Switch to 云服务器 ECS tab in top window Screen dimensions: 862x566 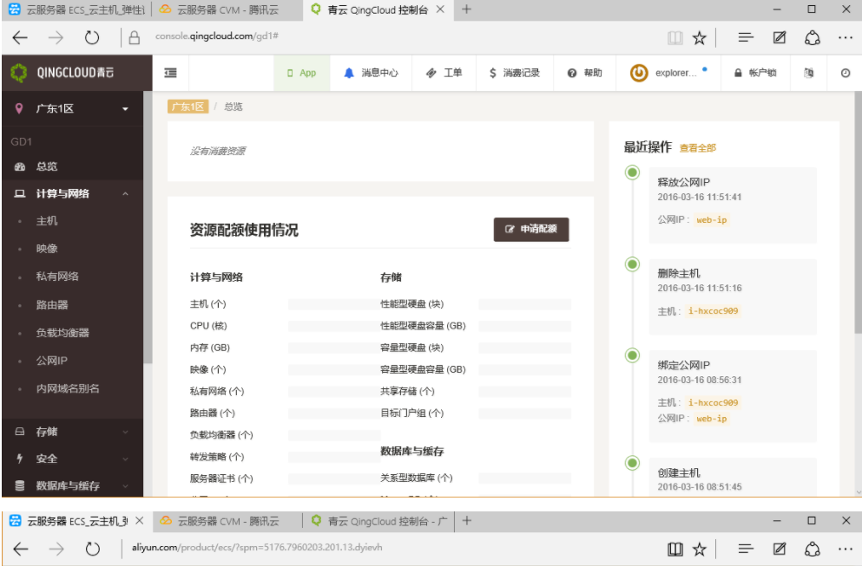[77, 10]
